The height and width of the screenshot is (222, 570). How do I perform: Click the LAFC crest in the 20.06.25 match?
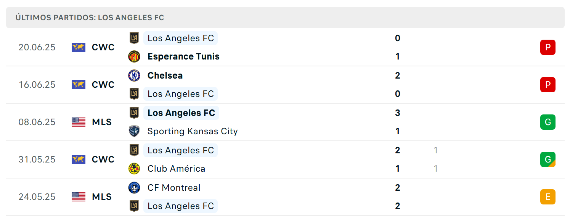coord(134,38)
